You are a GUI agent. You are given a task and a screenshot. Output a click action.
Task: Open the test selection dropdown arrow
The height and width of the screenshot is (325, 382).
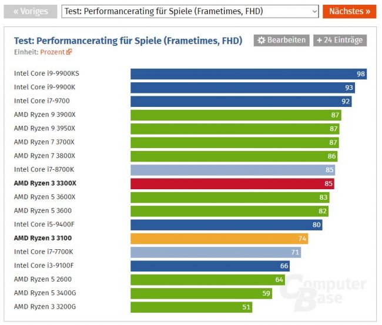coord(314,11)
